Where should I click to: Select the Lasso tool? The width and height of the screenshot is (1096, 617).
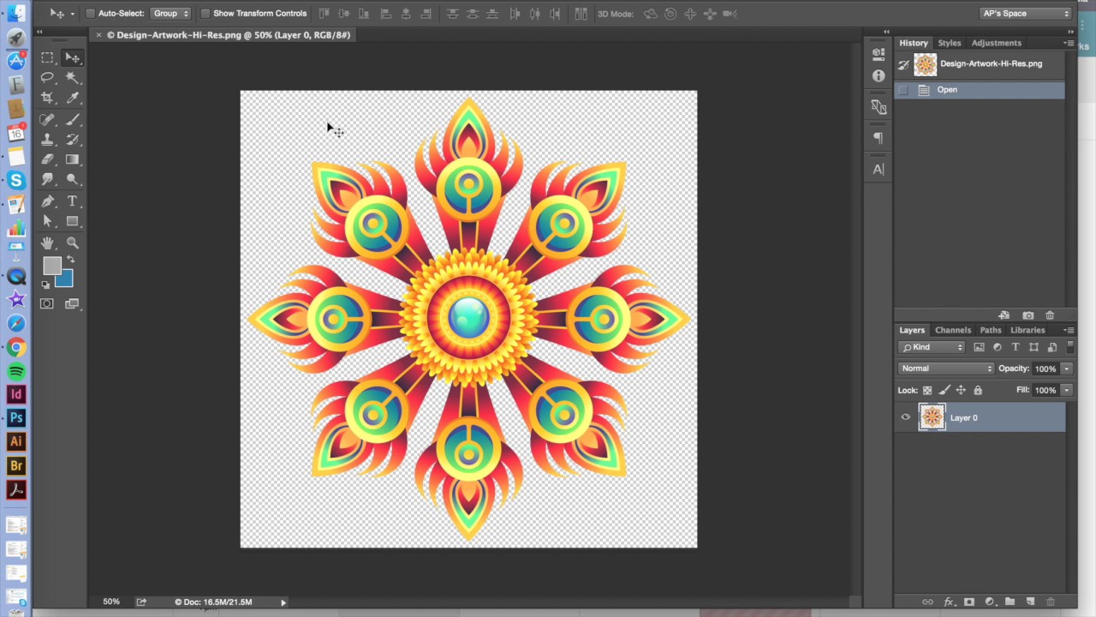click(47, 77)
